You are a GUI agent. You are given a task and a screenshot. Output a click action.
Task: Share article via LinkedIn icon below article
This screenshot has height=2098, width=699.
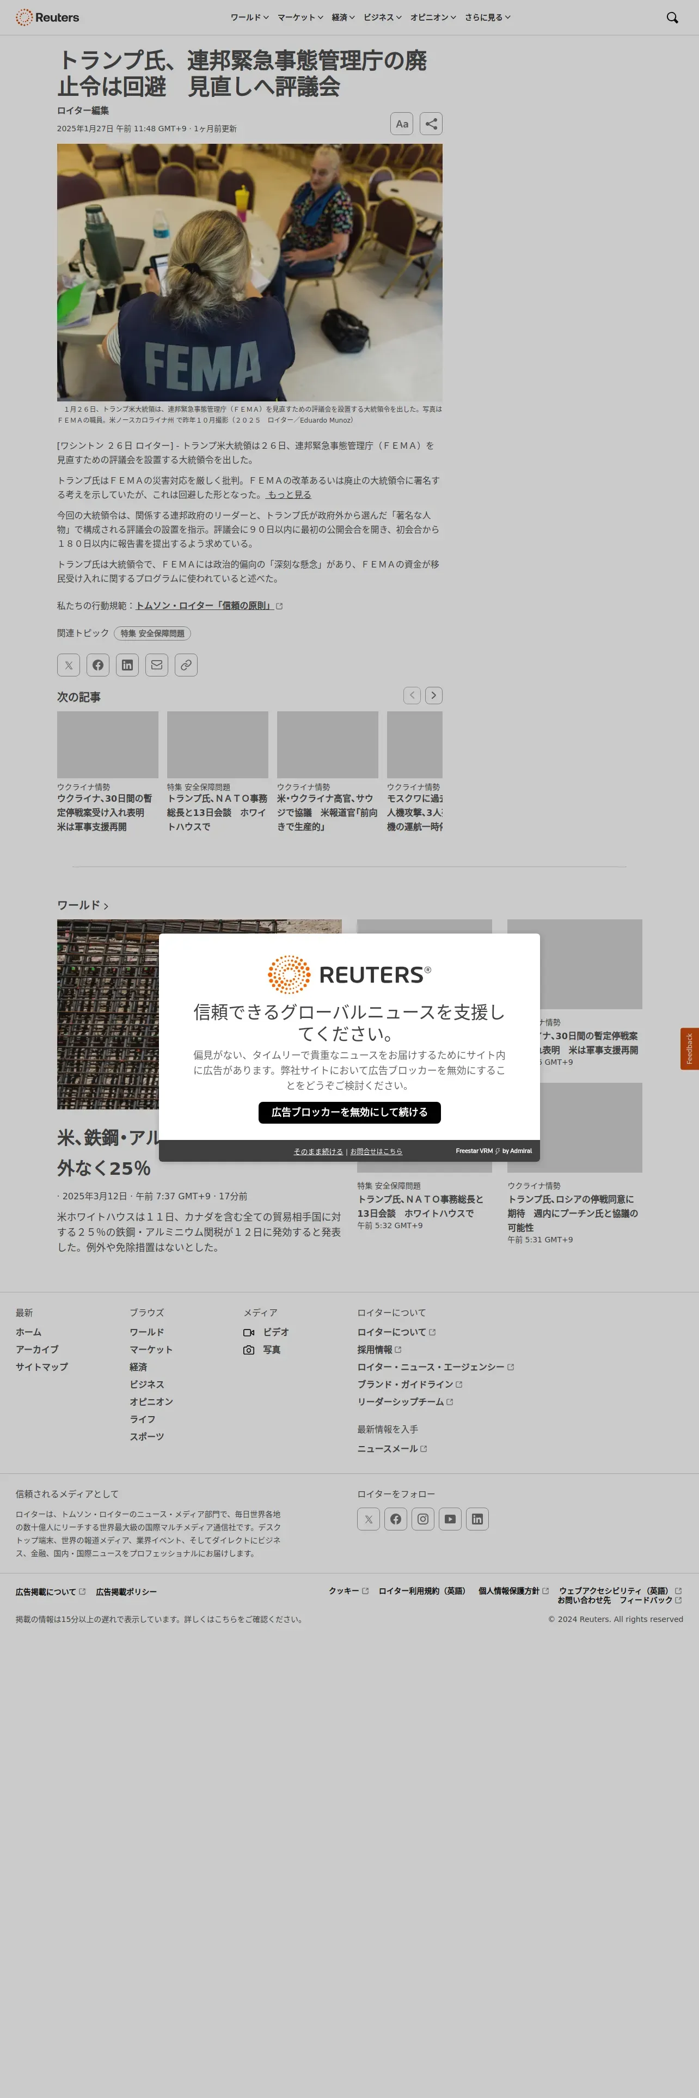tap(127, 666)
